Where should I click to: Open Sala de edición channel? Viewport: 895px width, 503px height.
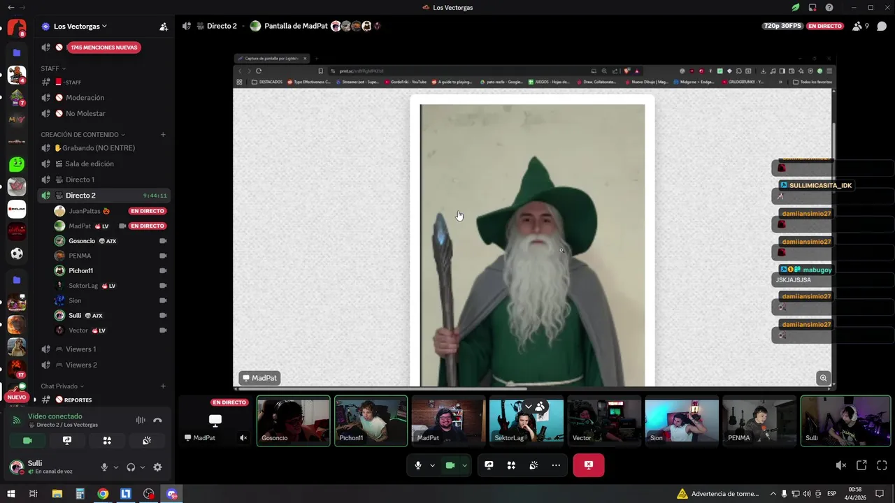coord(103,163)
